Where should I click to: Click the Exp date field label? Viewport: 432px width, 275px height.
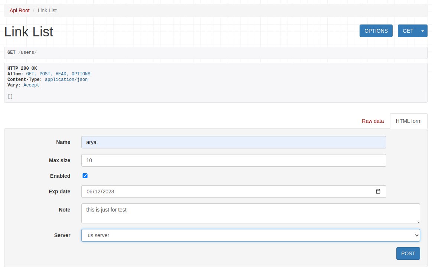(x=59, y=191)
